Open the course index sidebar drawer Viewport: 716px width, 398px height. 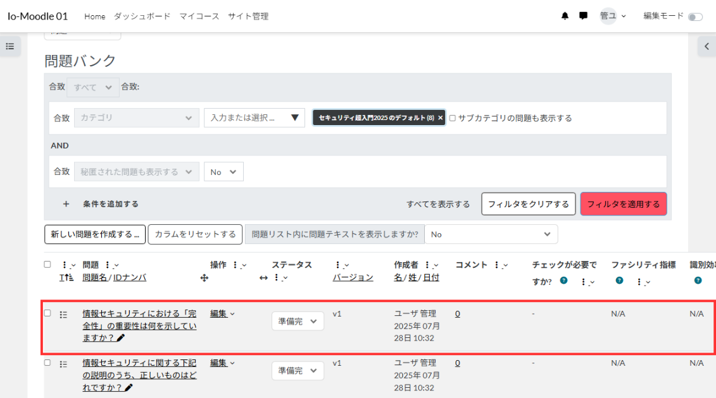tap(10, 46)
